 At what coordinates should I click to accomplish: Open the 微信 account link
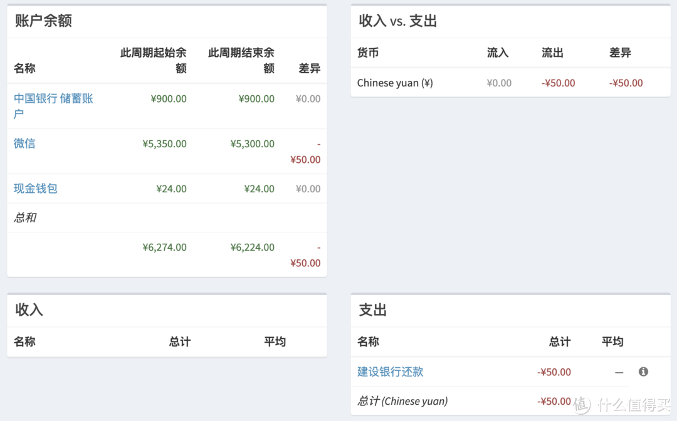pos(24,143)
